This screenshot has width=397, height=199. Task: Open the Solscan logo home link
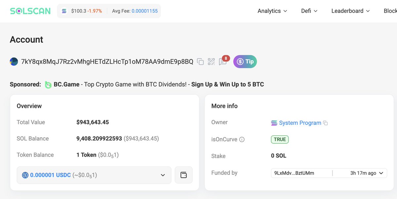click(30, 11)
